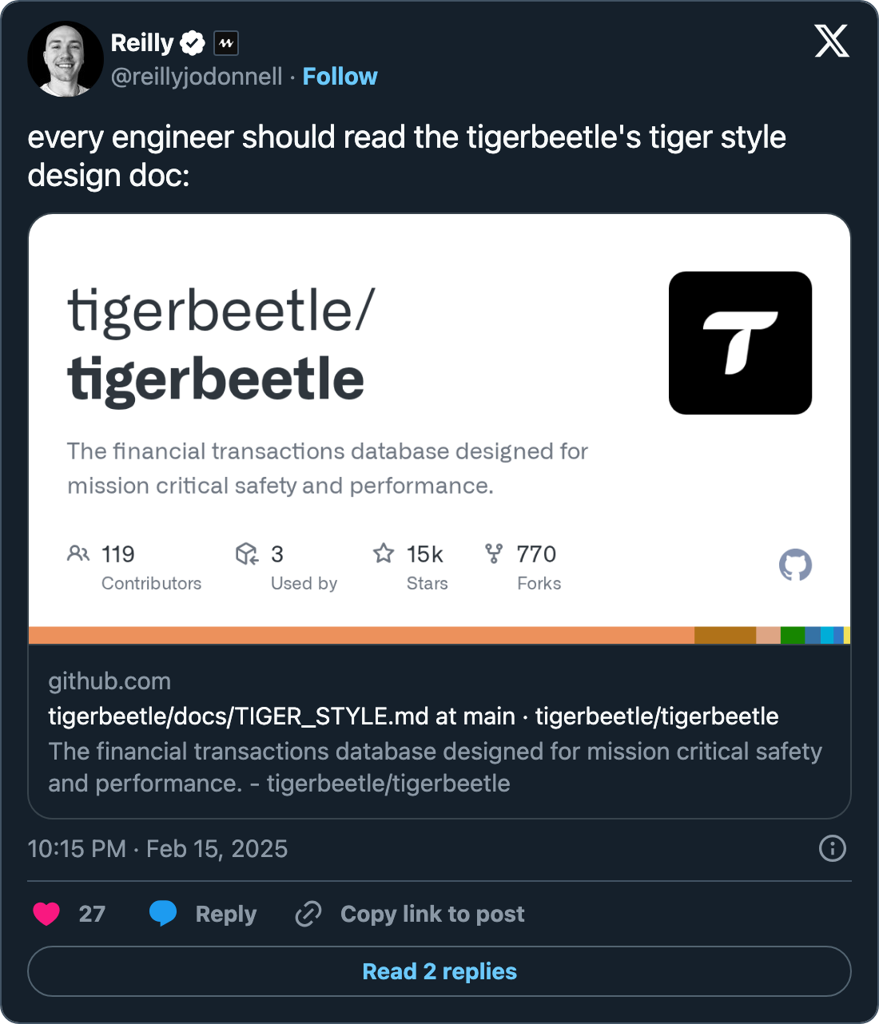Click the black TigerBeetle logo

740,343
